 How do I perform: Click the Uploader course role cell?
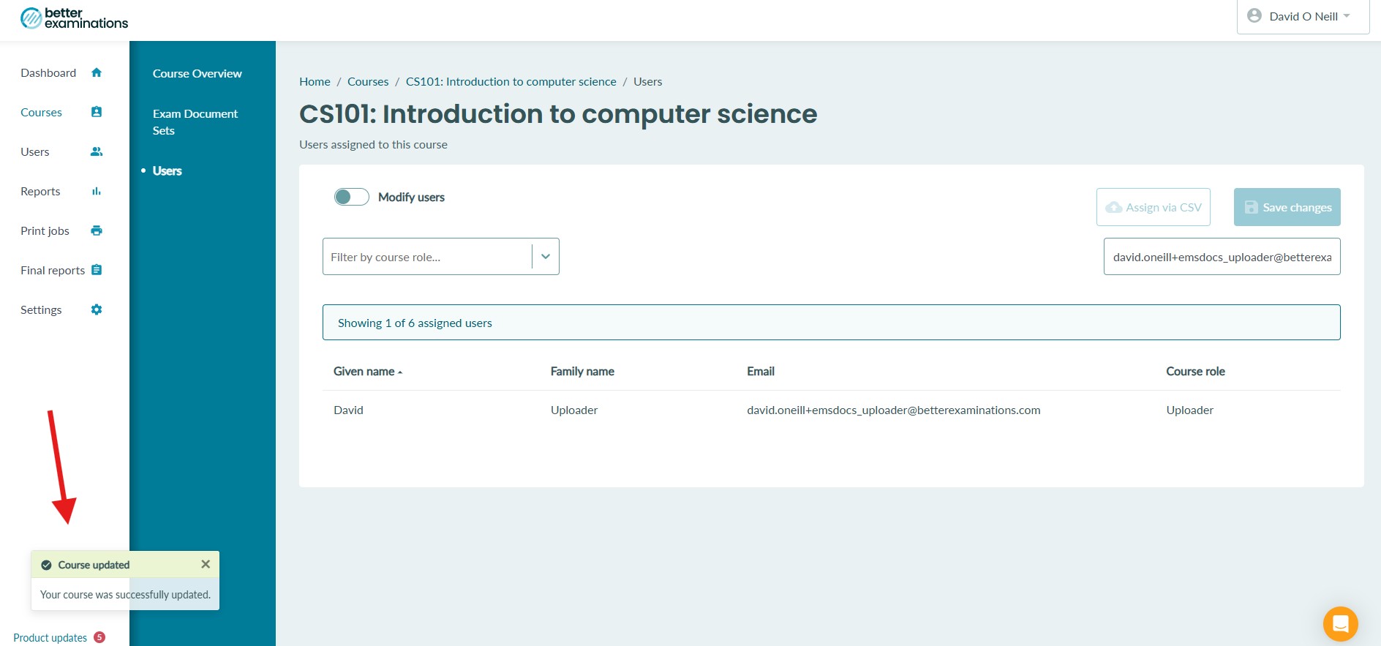pyautogui.click(x=1189, y=410)
